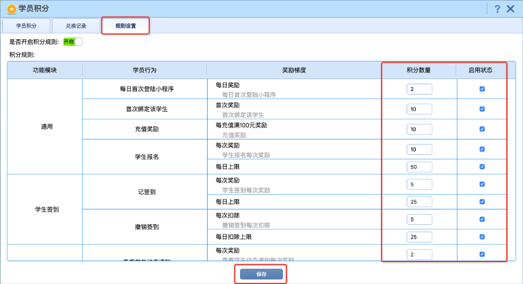Edit 记签到 每日上限 field showing 25

tap(419, 202)
